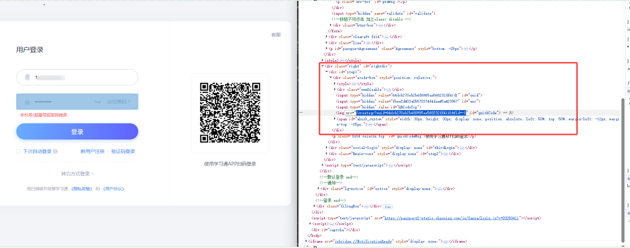
Task: Click the ellipsis marker inside the style element
Action: pos(354,84)
